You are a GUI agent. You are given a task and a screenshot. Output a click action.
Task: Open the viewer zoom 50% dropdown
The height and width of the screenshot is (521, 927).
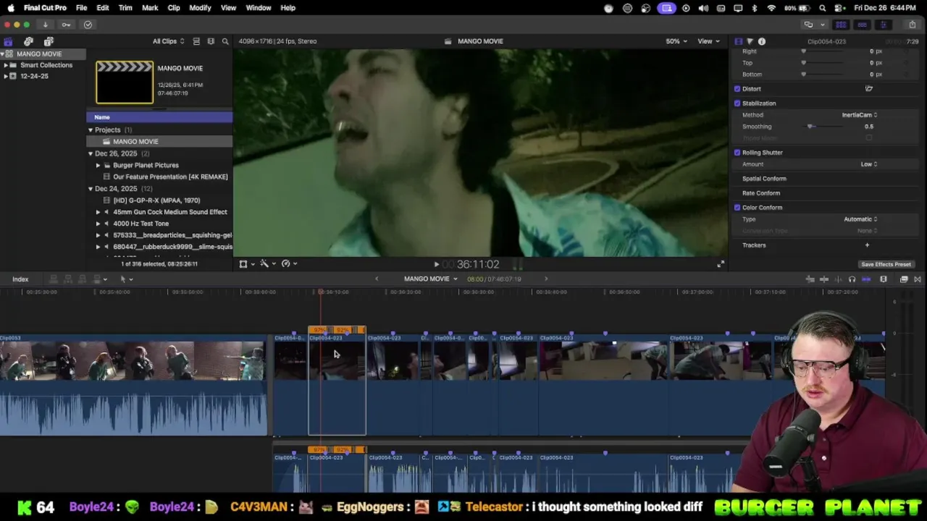pos(677,41)
